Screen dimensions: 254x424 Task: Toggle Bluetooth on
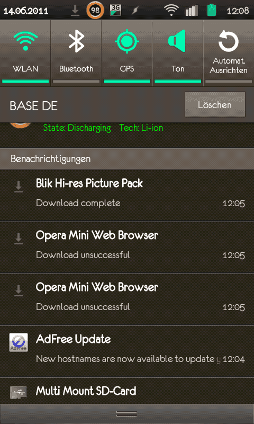76,54
